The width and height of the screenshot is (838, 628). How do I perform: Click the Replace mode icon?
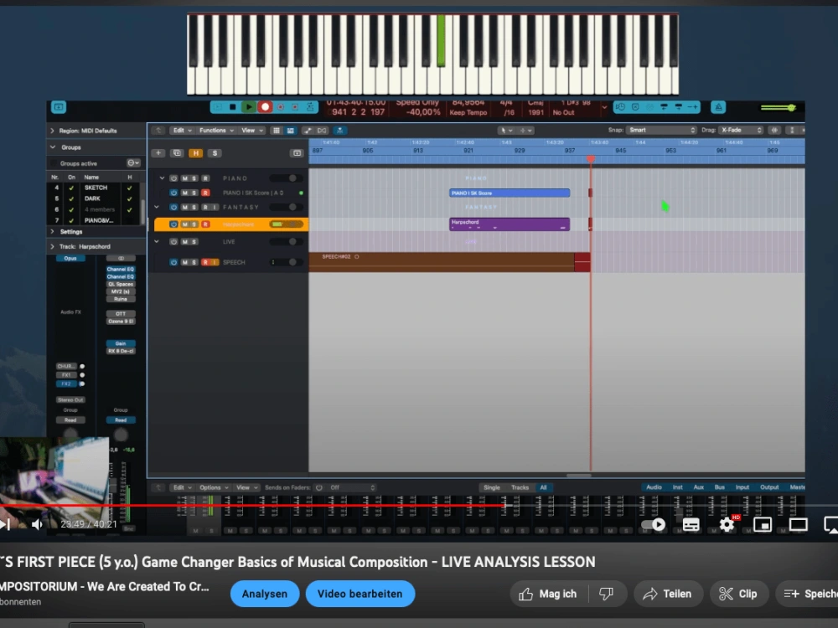pos(635,107)
